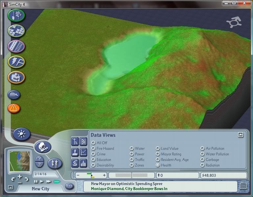Open the Zoning tools menu
Image resolution: width=253 pixels, height=197 pixels.
[x=16, y=31]
